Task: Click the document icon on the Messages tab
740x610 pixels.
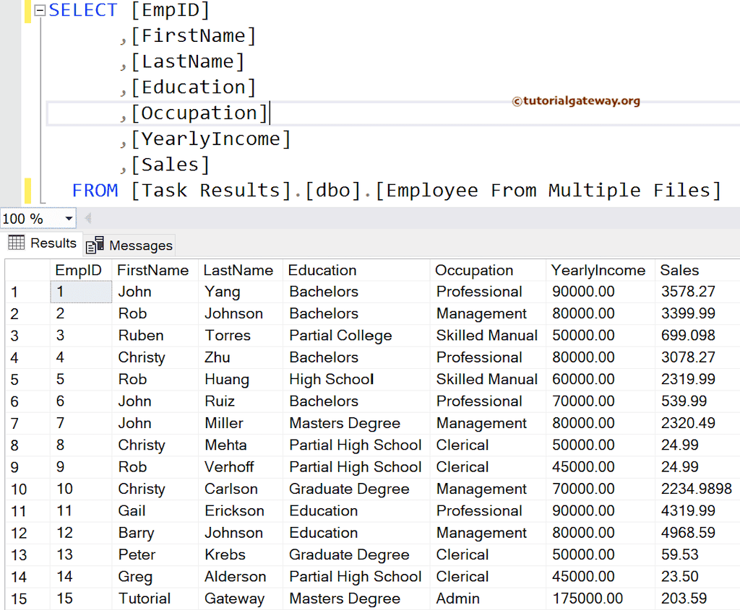Action: (93, 245)
